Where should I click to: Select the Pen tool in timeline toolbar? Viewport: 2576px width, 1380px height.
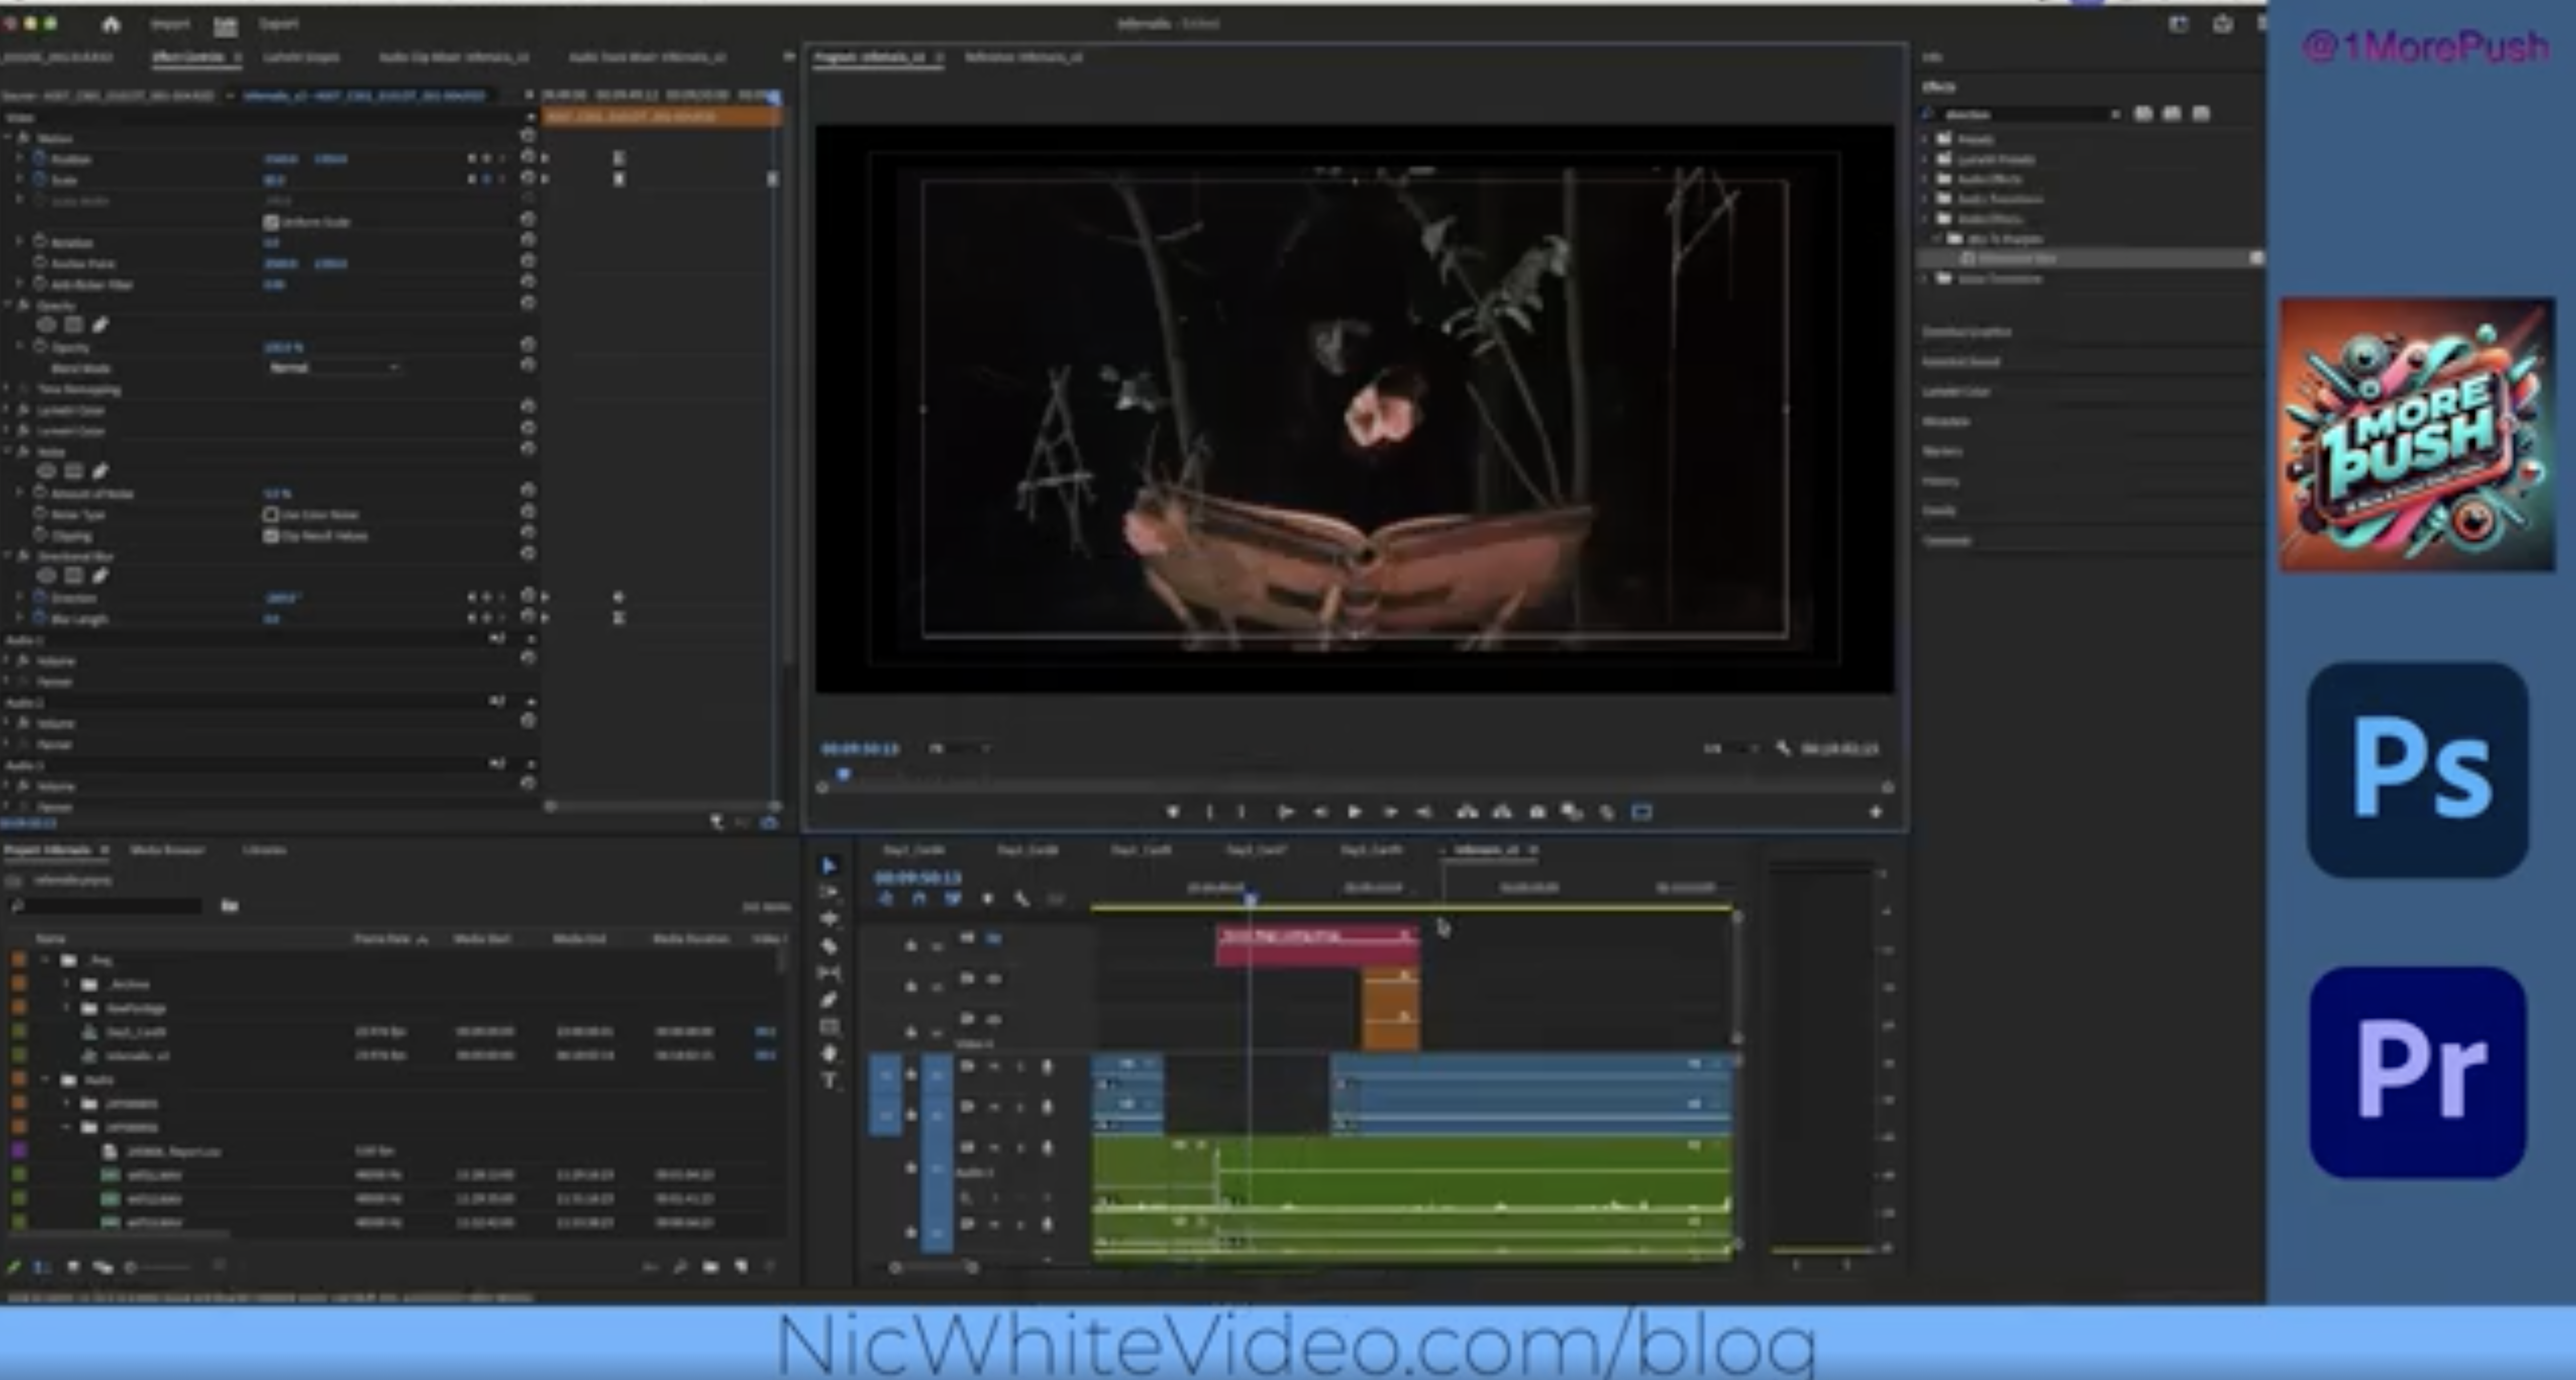(829, 1000)
